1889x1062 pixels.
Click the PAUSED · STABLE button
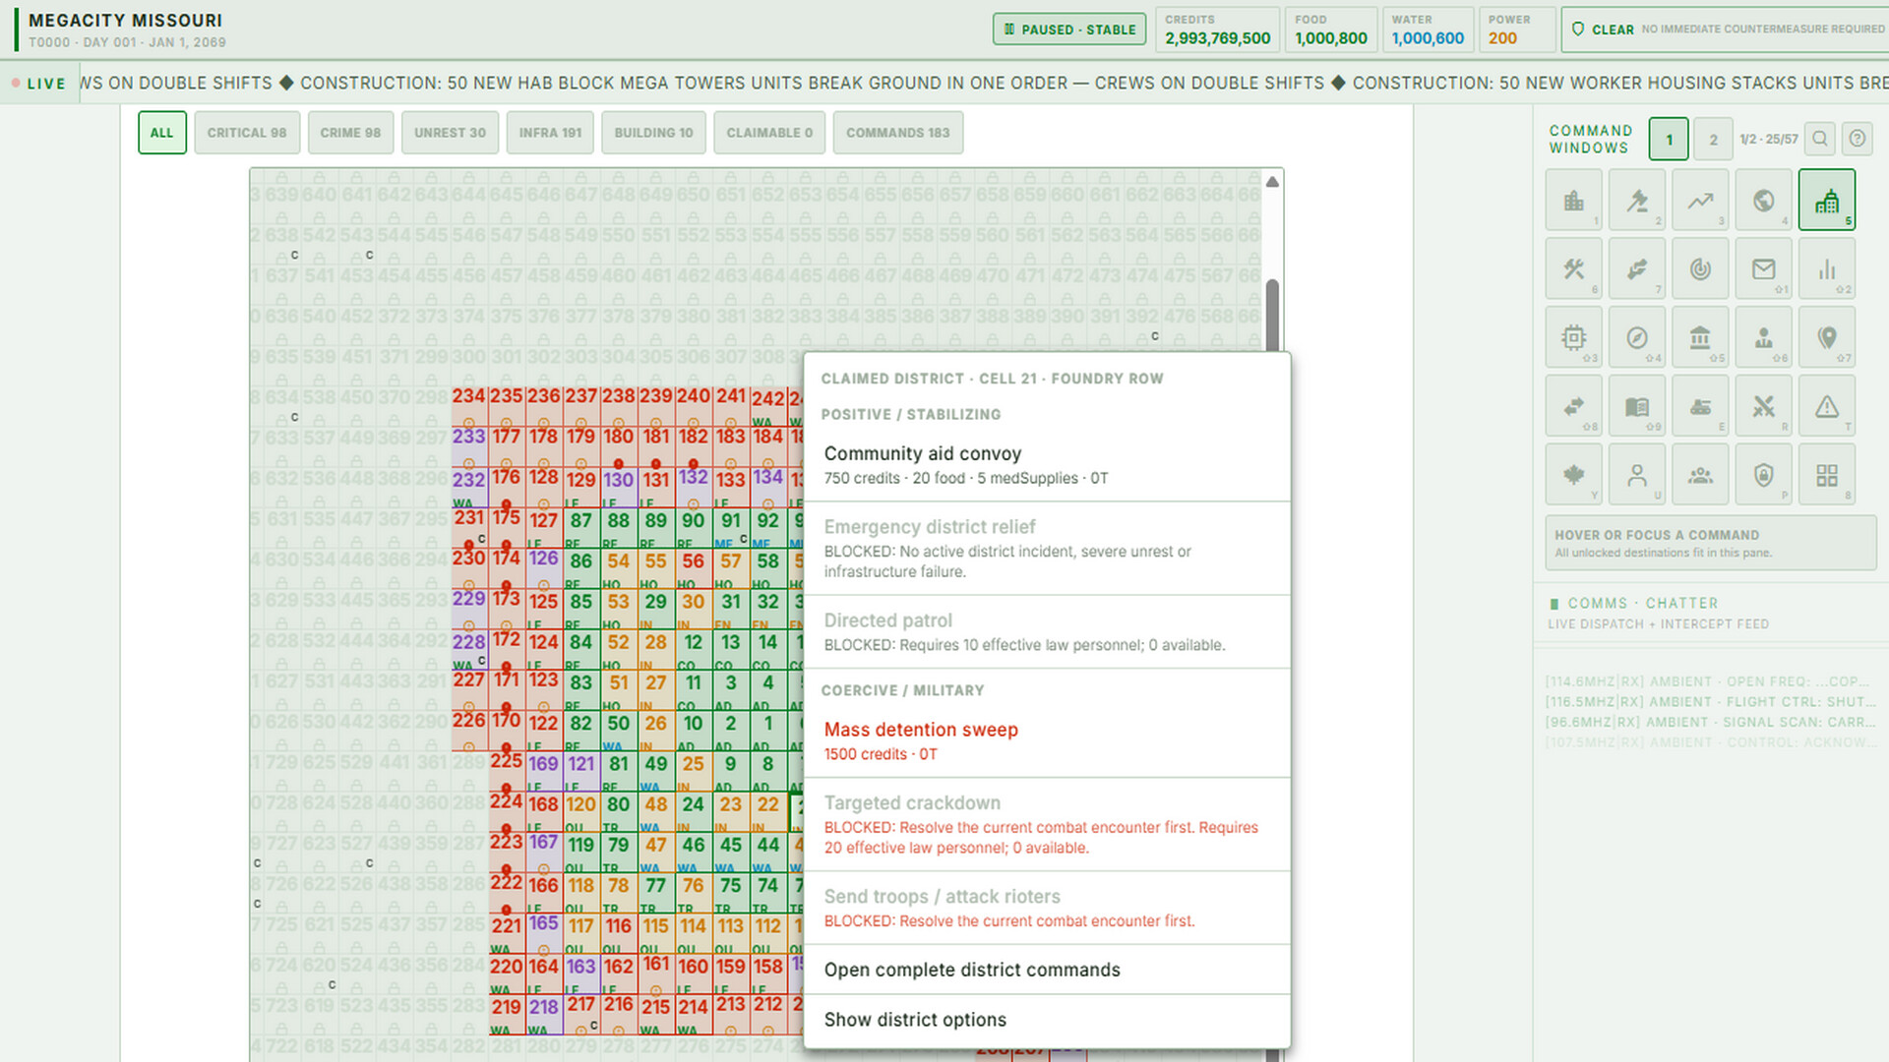click(1069, 29)
